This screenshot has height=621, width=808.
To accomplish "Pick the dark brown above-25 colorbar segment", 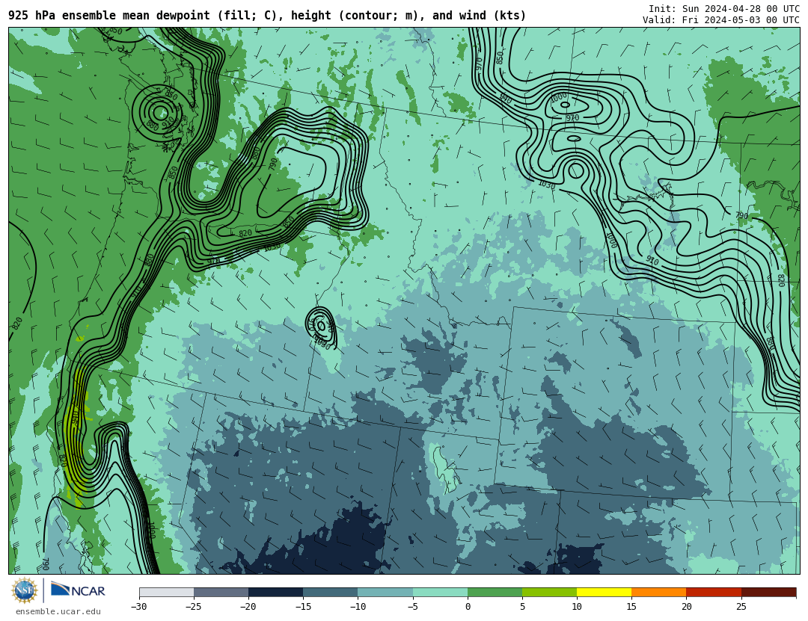I will point(768,593).
